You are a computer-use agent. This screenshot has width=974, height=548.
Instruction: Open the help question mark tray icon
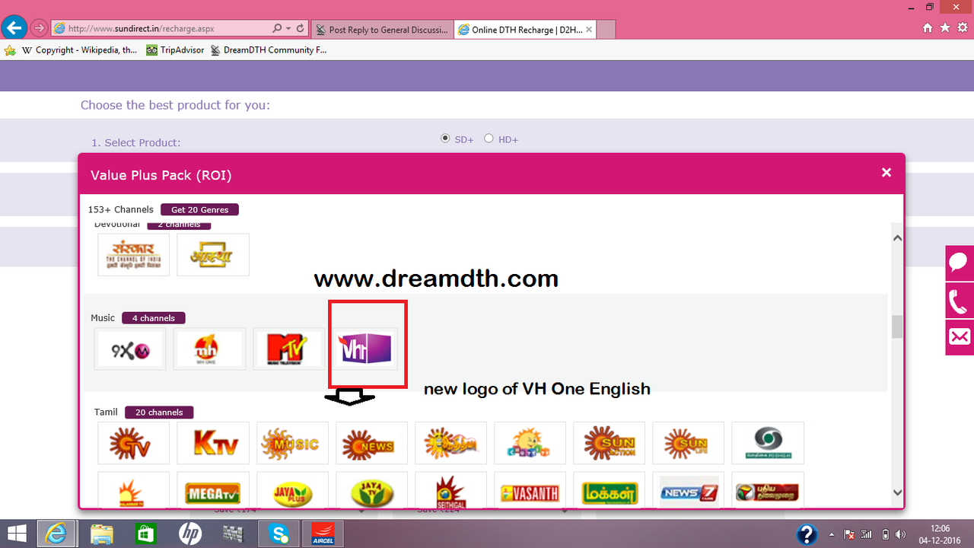point(807,534)
